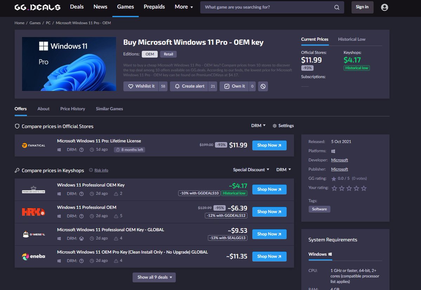This screenshot has width=421, height=290.
Task: Click the -10% with GGDEALS10 coupon badge
Action: (x=199, y=193)
